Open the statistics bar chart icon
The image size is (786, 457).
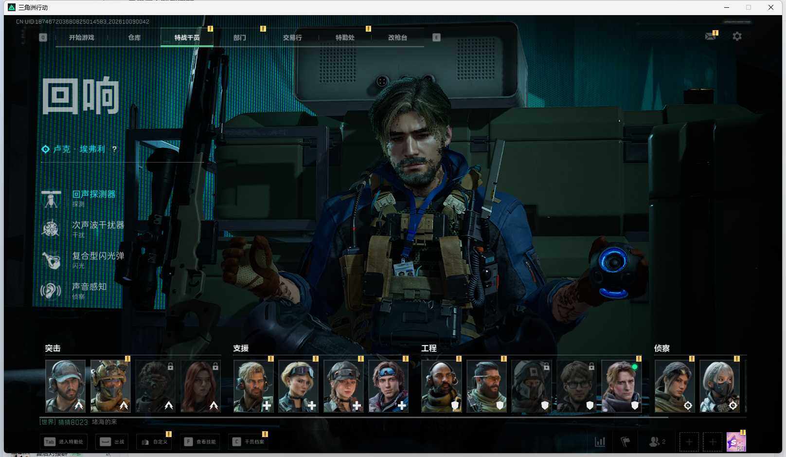(600, 441)
